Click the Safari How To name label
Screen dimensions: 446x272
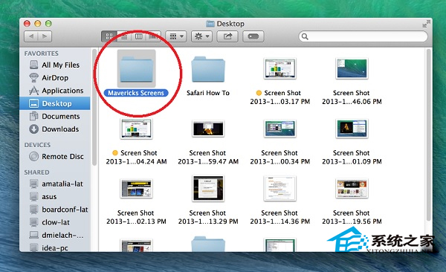[x=208, y=93]
